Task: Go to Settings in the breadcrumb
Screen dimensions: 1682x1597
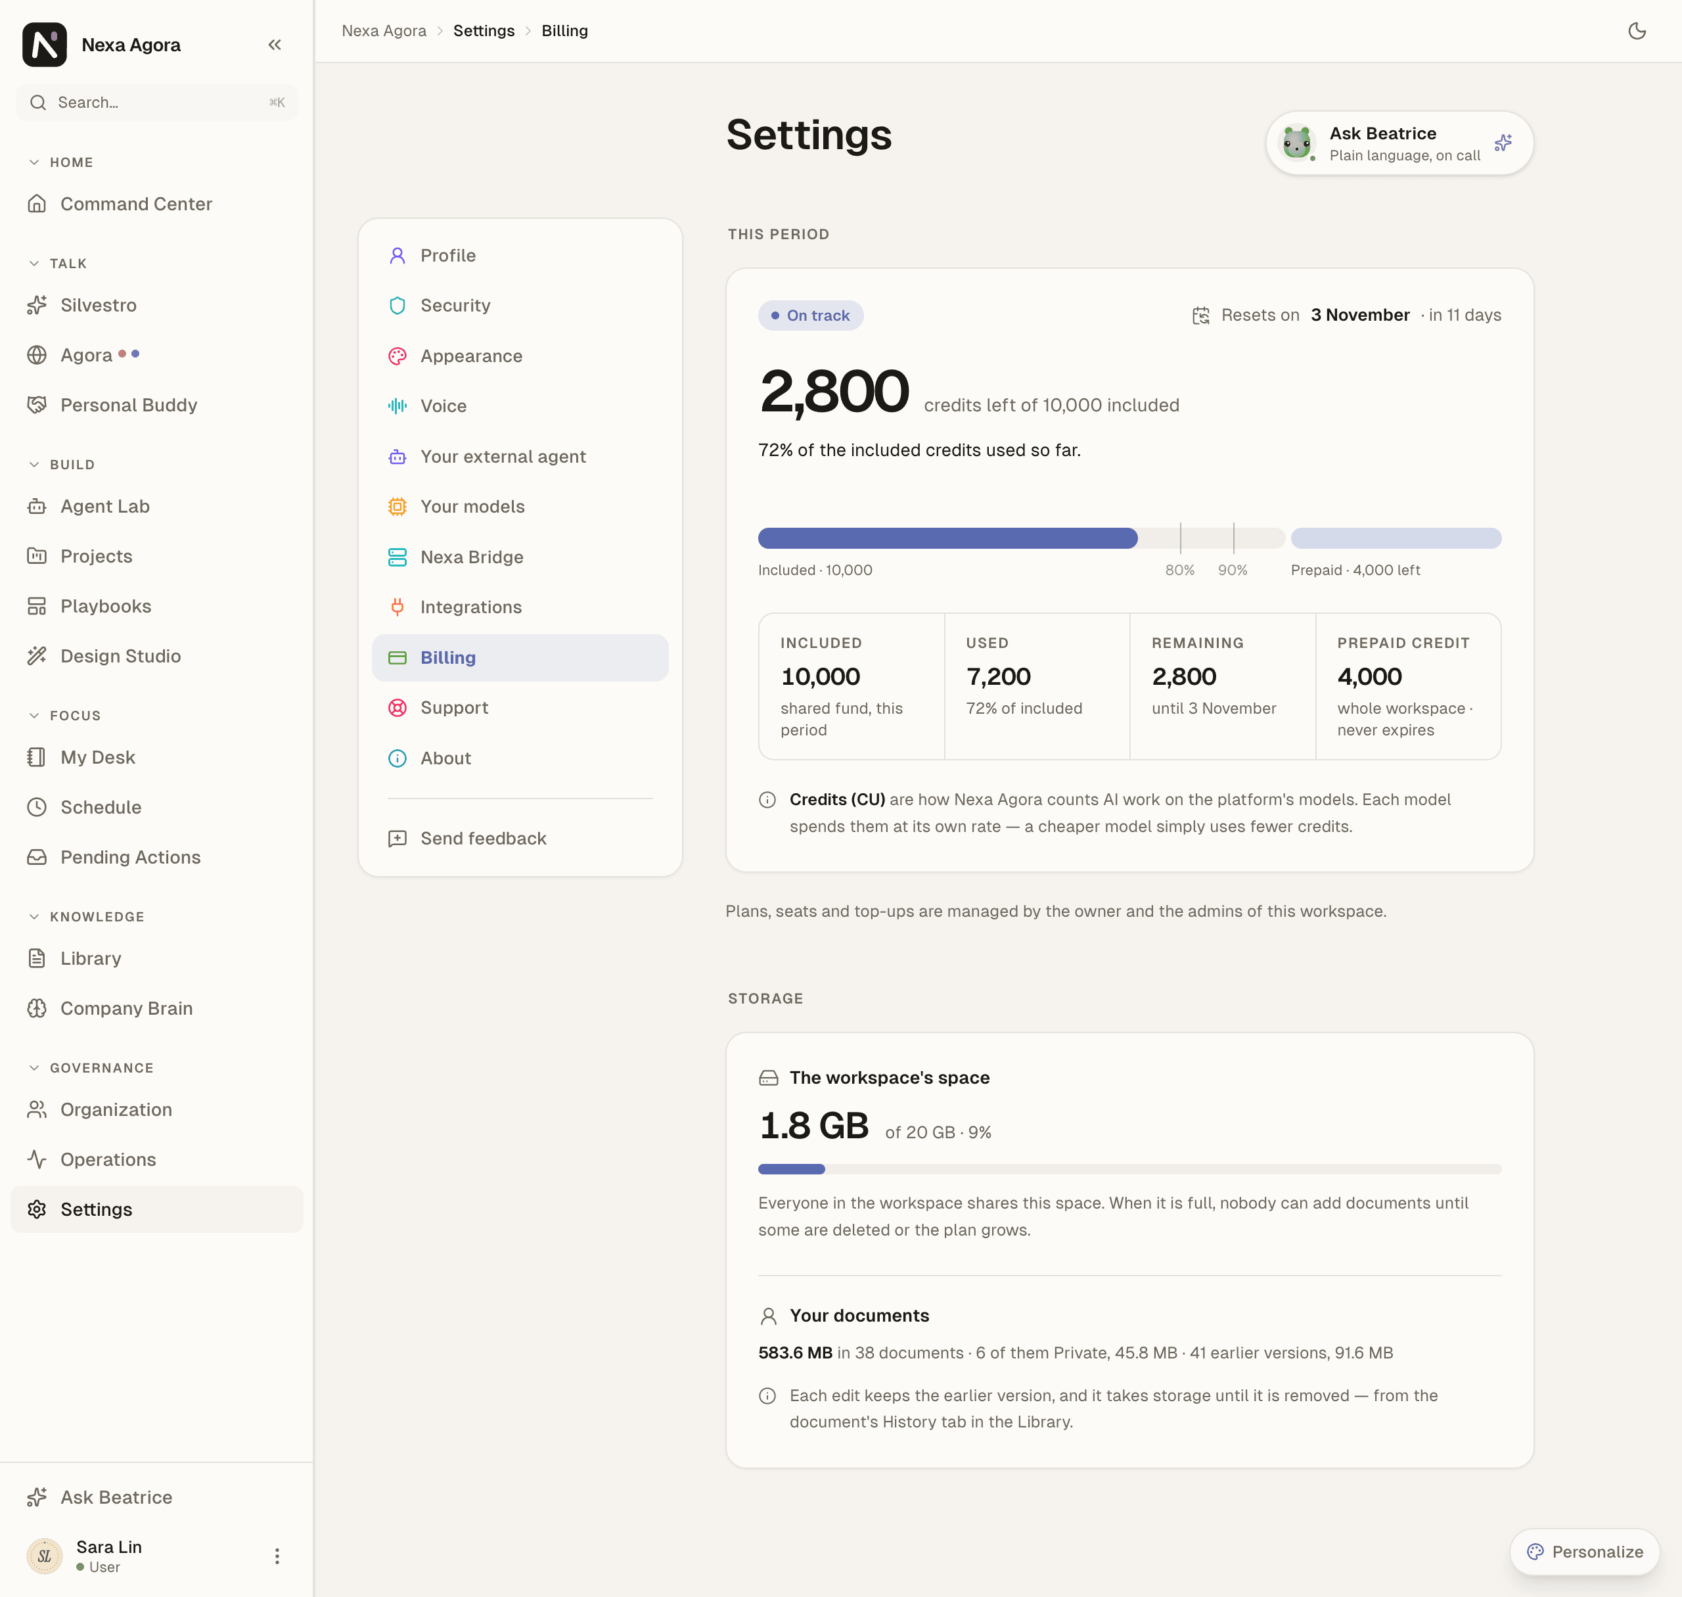Action: click(484, 31)
